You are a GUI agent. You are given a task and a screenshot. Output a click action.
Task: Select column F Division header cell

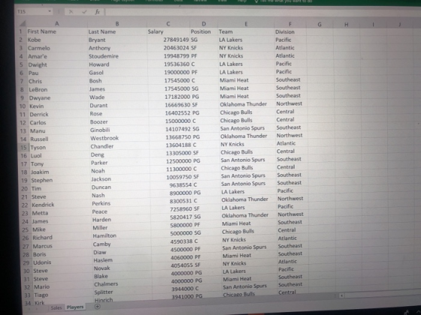290,31
